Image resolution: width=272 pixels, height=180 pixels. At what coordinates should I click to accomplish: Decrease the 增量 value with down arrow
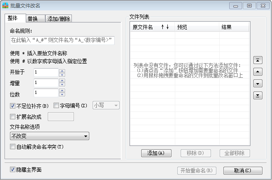click(x=62, y=85)
